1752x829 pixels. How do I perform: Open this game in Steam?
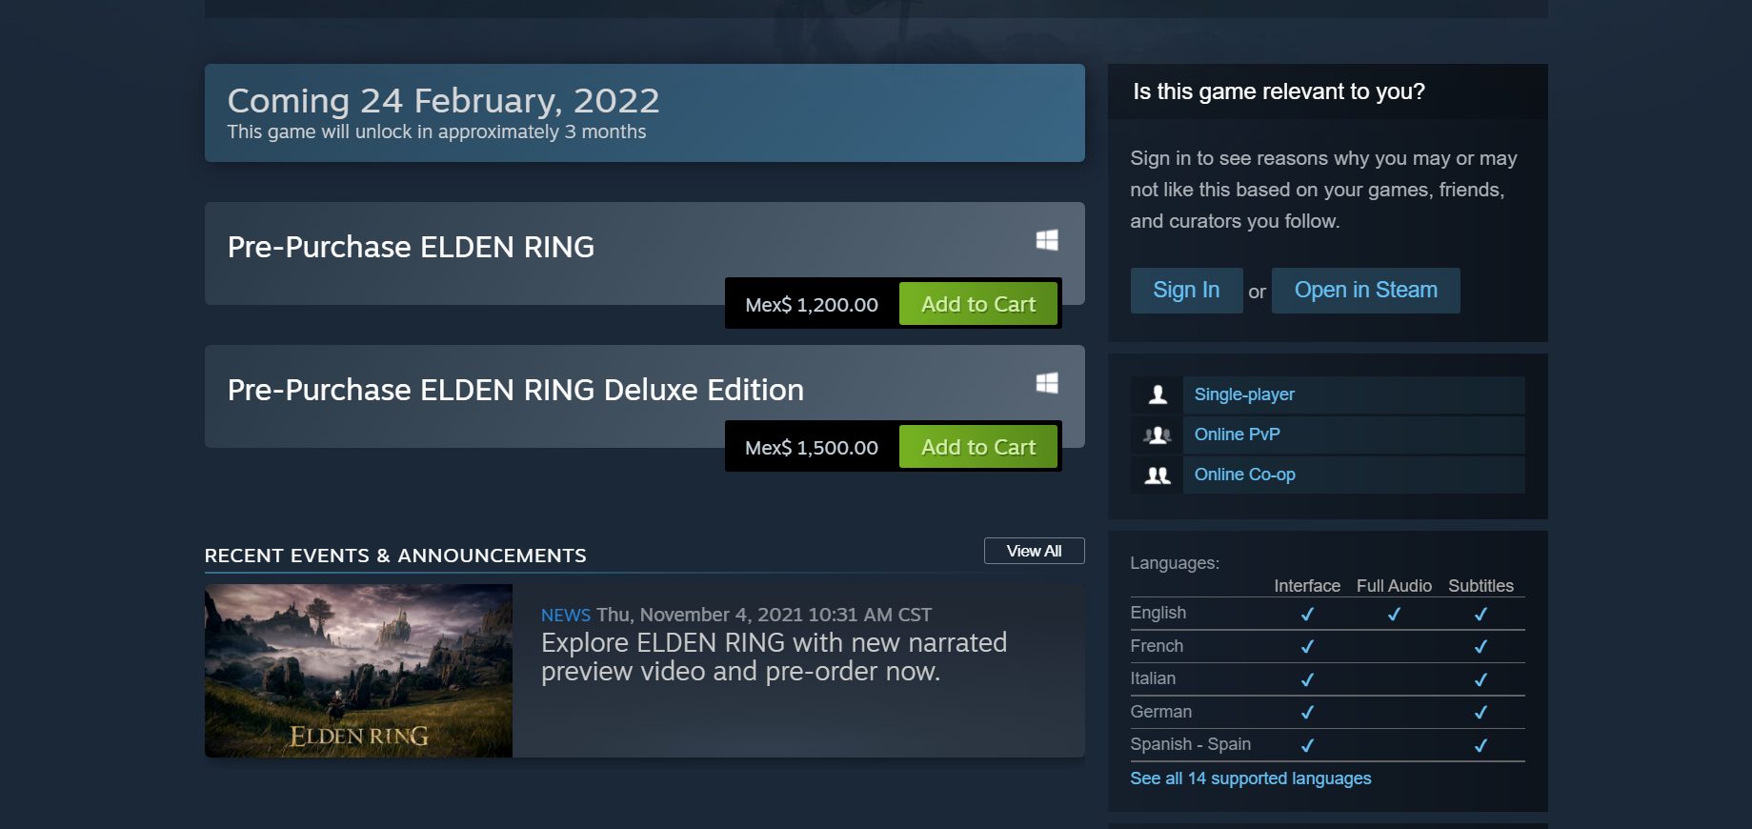(x=1364, y=290)
